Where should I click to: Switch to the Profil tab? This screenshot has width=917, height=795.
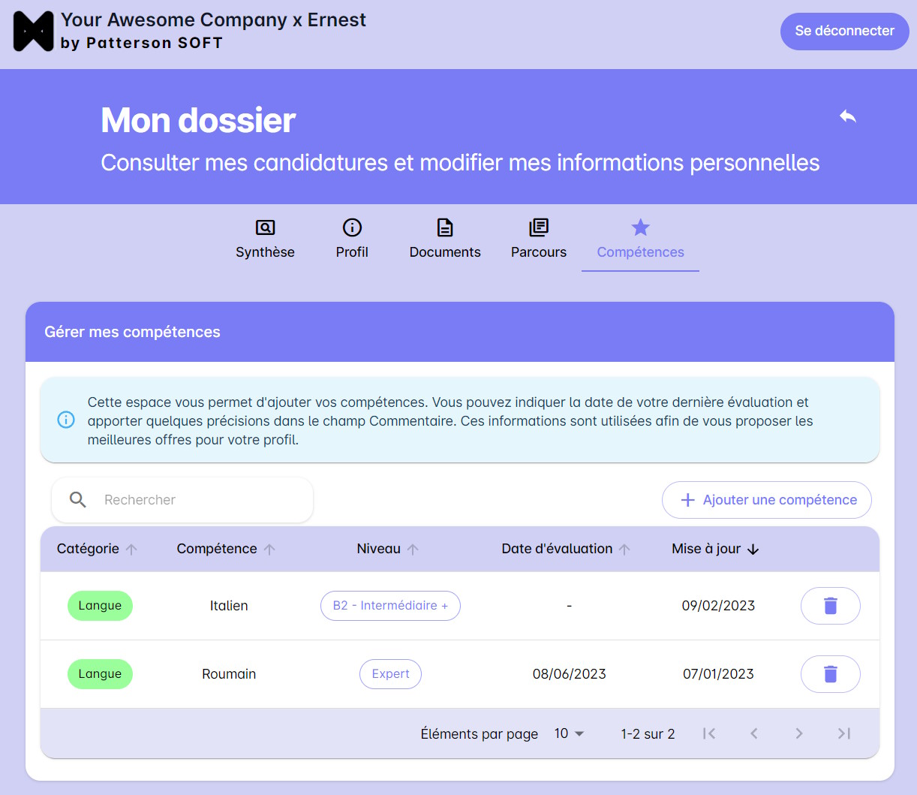[x=352, y=239]
